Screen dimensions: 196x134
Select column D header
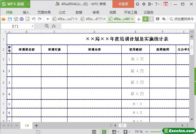pyautogui.click(x=94, y=32)
